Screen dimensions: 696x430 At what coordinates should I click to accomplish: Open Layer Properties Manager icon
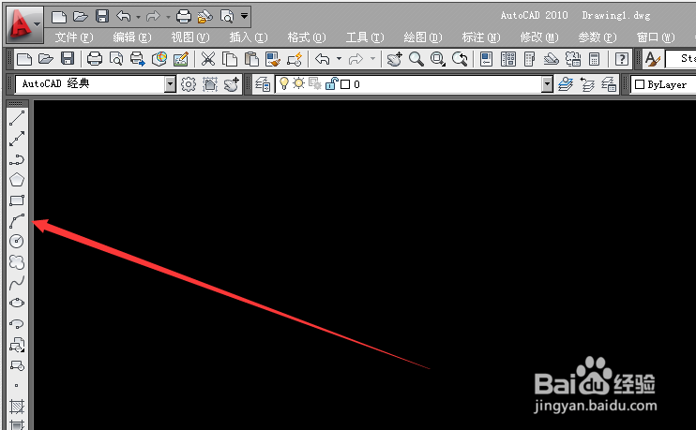click(x=263, y=83)
